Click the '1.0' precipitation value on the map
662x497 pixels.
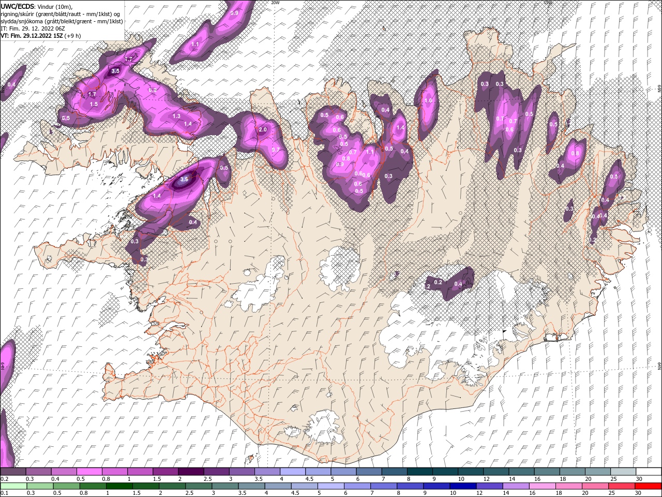coord(428,101)
